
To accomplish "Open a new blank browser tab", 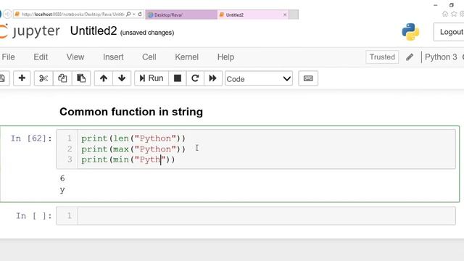I will coord(294,14).
